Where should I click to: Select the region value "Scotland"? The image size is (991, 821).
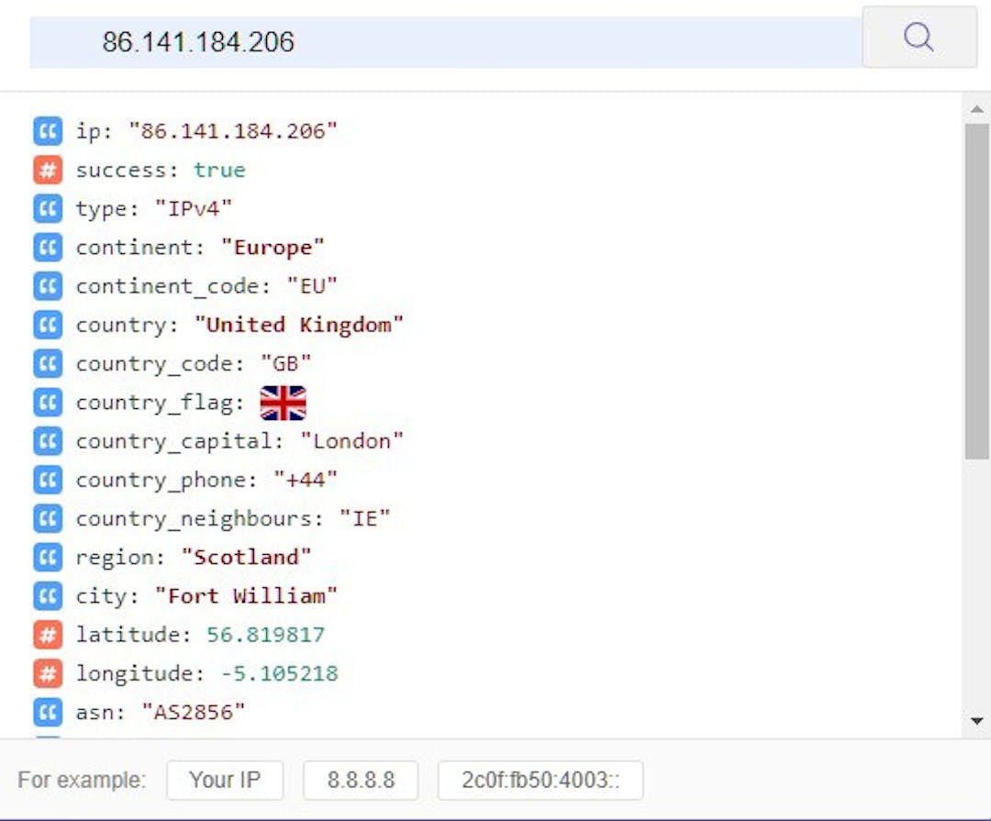(246, 558)
